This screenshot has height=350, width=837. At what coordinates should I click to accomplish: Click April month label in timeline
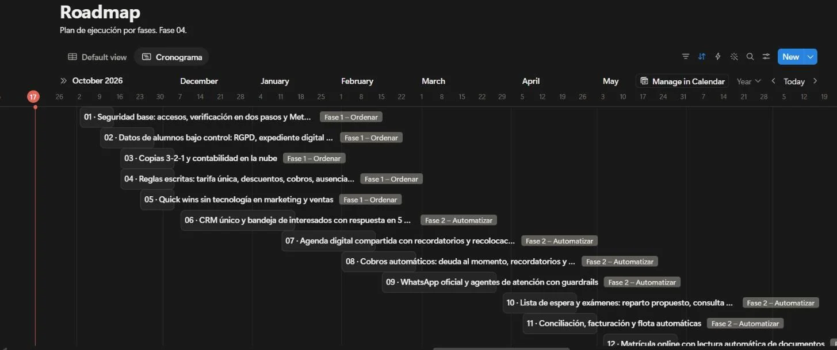click(531, 81)
